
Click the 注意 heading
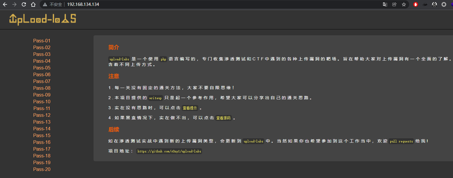click(114, 76)
